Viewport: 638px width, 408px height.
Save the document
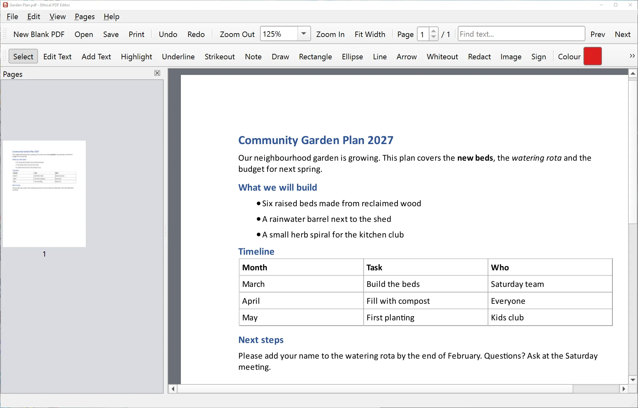[x=111, y=34]
